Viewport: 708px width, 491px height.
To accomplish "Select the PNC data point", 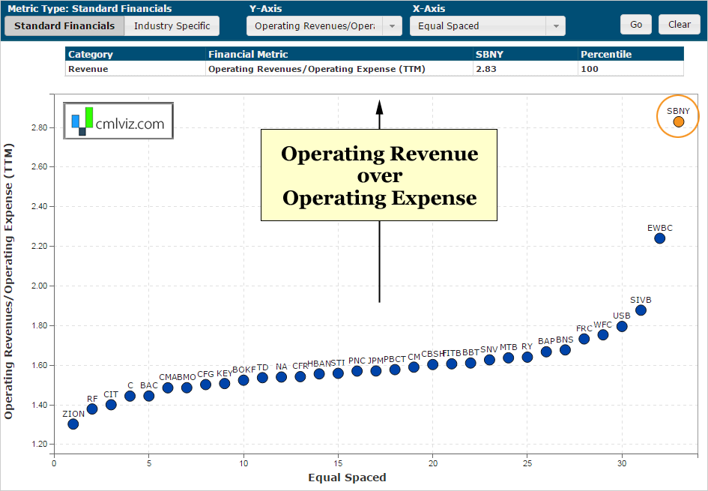I will click(x=357, y=371).
